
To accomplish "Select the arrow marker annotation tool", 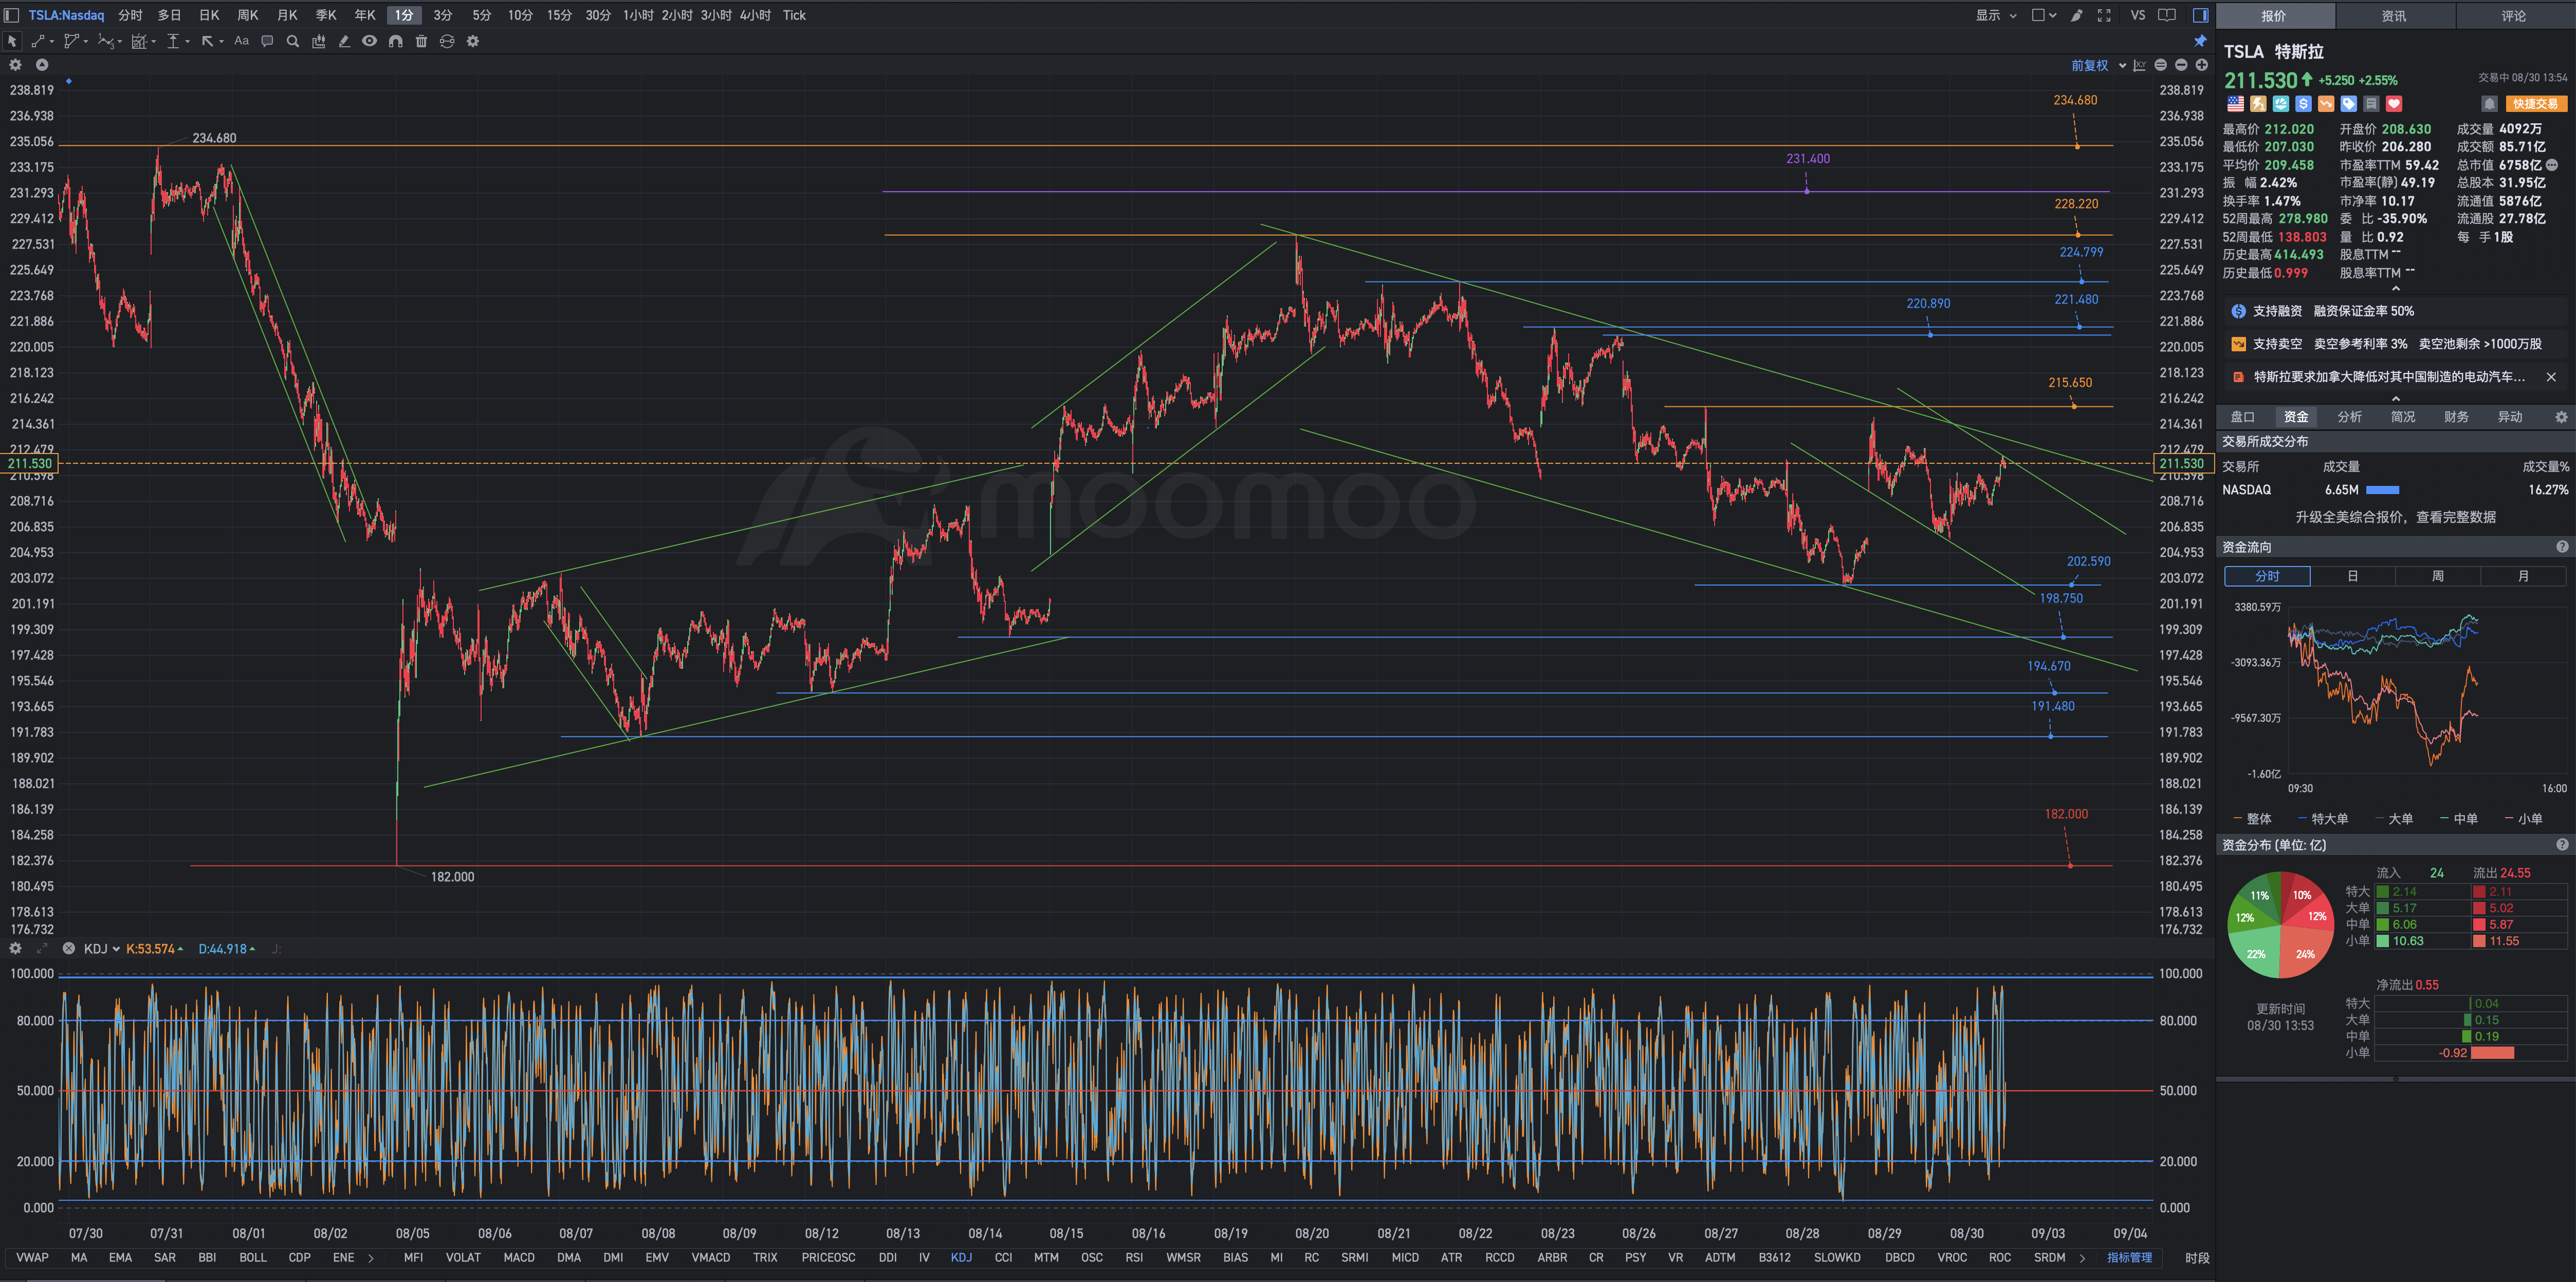I will [x=207, y=41].
